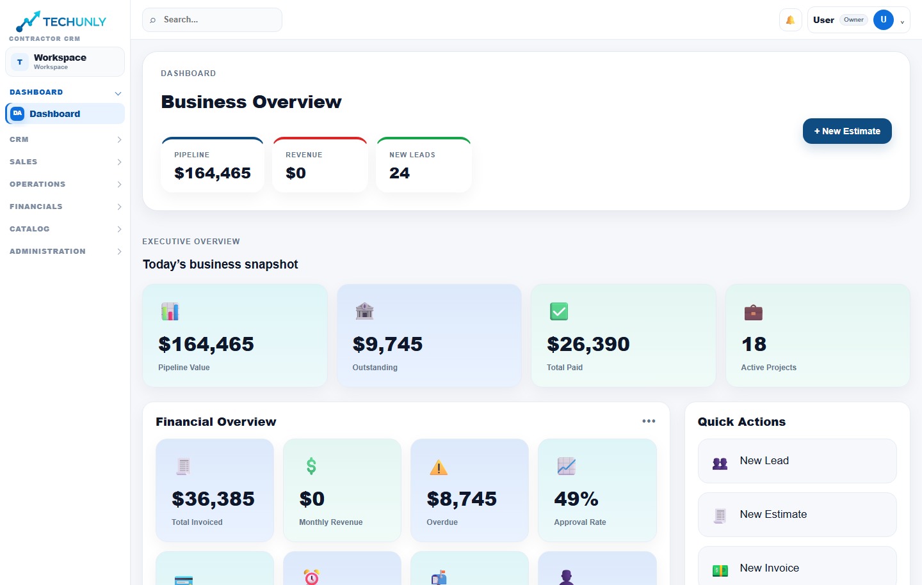The image size is (922, 585).
Task: Click the Techunly logo in the sidebar
Action: pyautogui.click(x=61, y=21)
